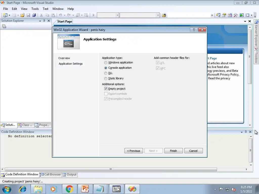Select the DLL radio button

pyautogui.click(x=106, y=73)
